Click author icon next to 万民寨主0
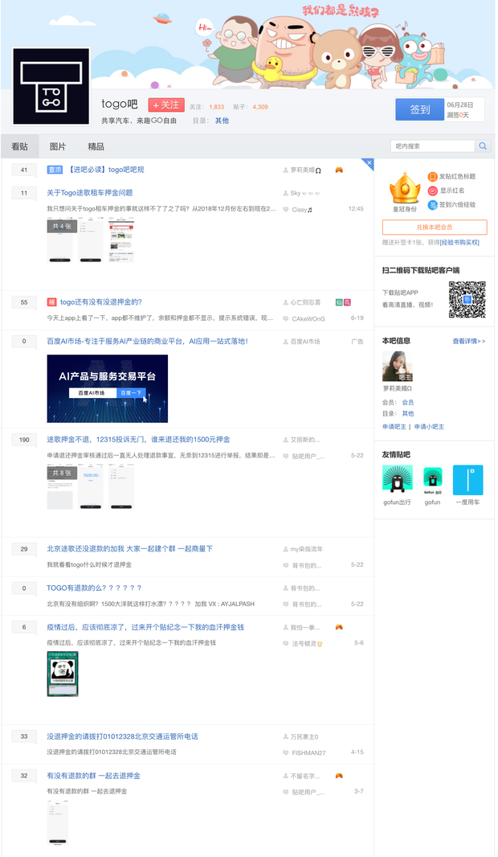This screenshot has width=498, height=857. [286, 736]
